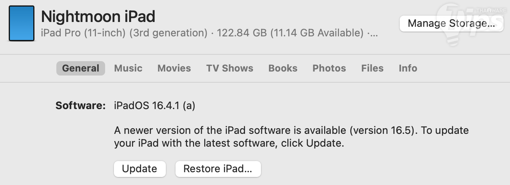Switch to the Music tab
This screenshot has width=510, height=185.
(128, 68)
